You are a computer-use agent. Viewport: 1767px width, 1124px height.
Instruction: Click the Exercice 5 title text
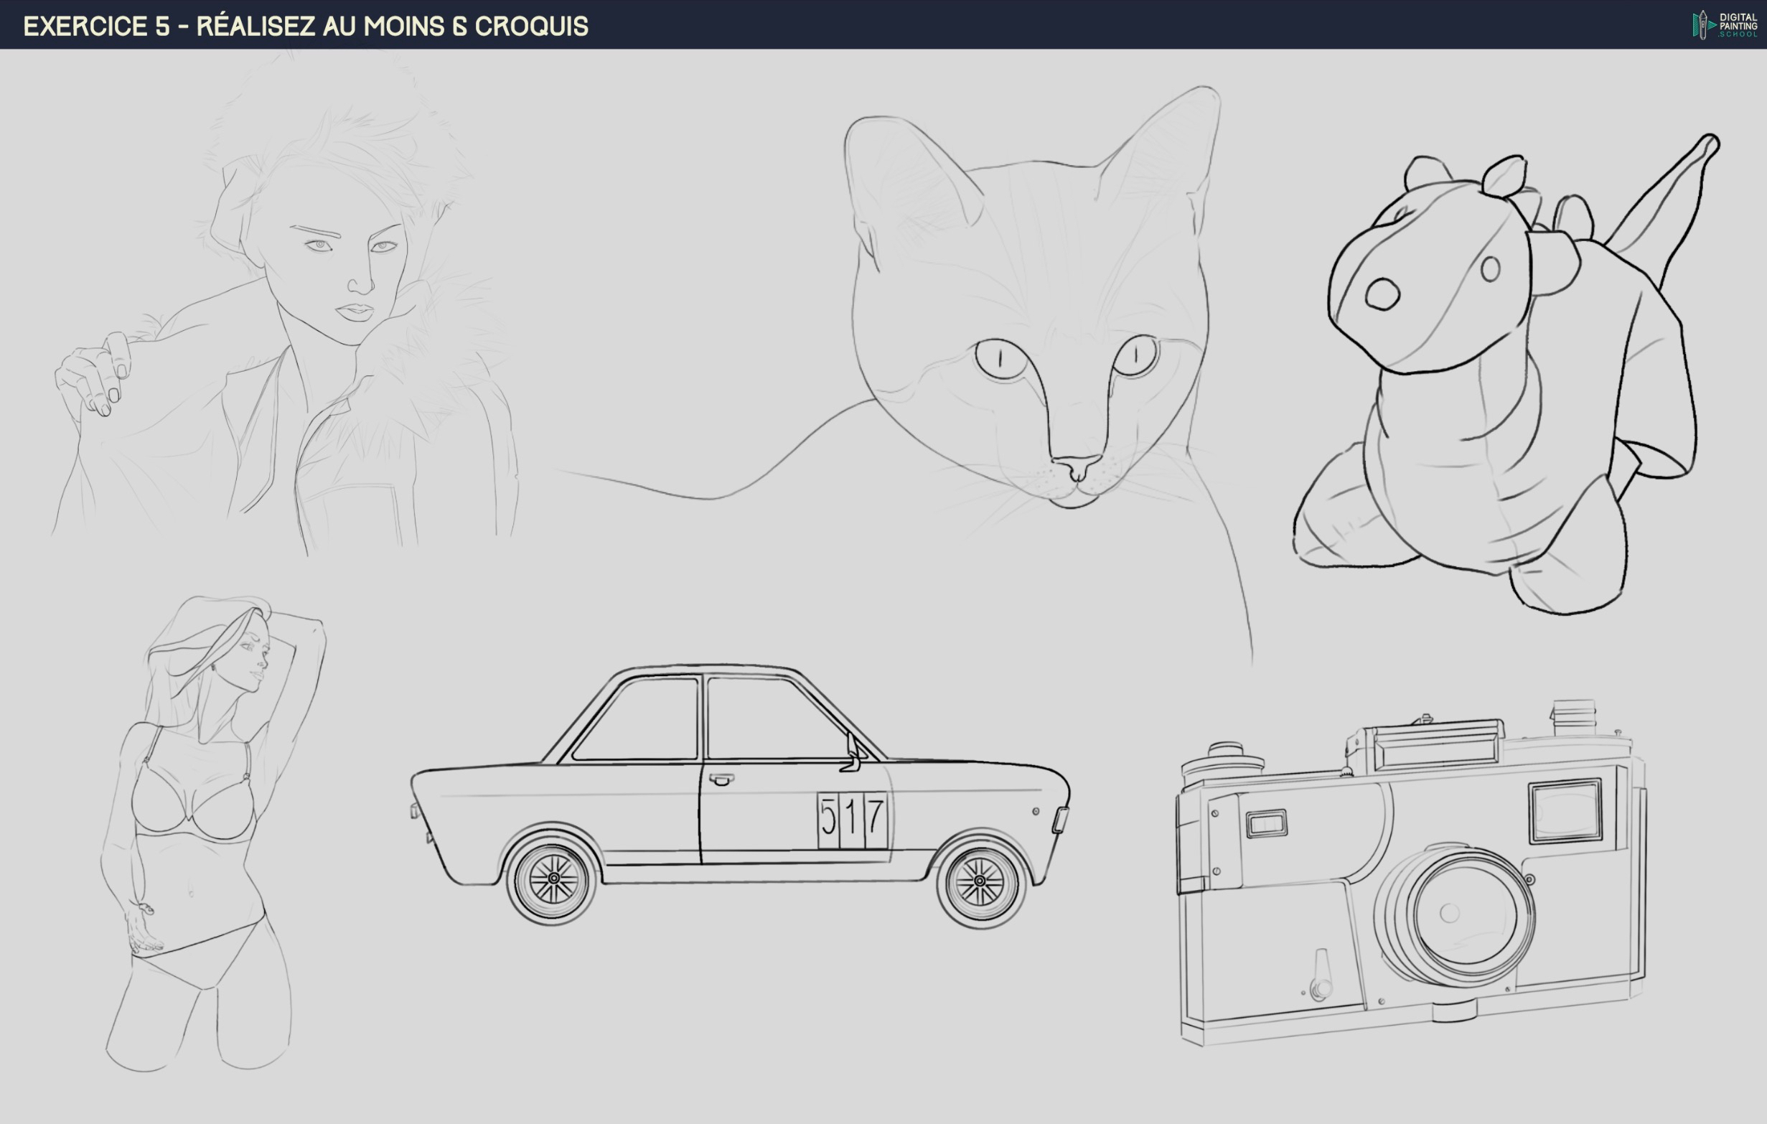[305, 27]
